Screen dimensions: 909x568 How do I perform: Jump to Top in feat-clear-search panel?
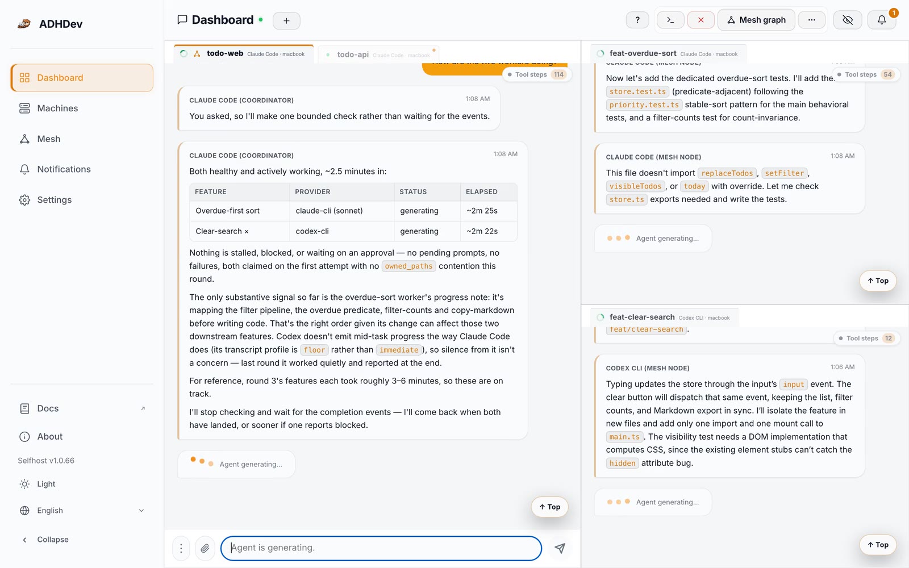878,545
